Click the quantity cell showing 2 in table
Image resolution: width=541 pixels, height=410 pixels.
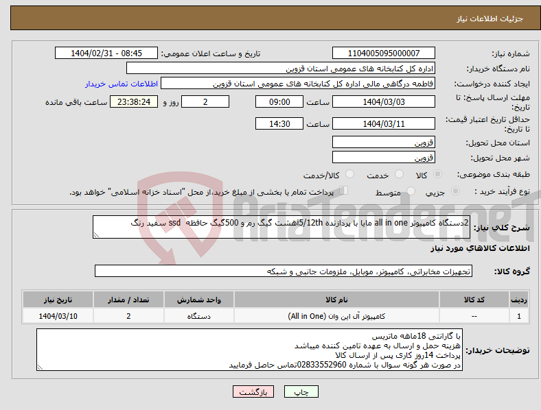pyautogui.click(x=128, y=316)
